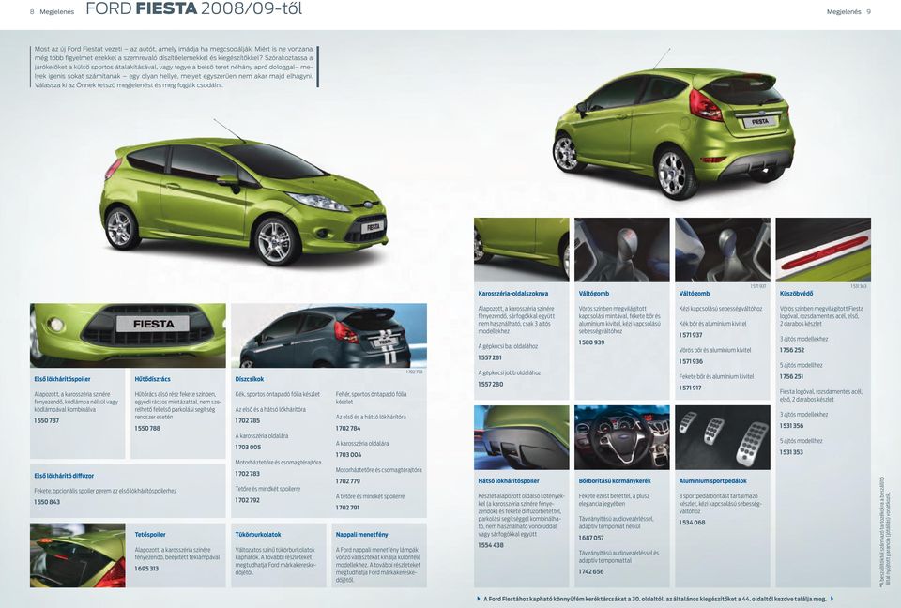Click the gear knob photo above part 1571 937
The width and height of the screenshot is (901, 608).
click(723, 250)
